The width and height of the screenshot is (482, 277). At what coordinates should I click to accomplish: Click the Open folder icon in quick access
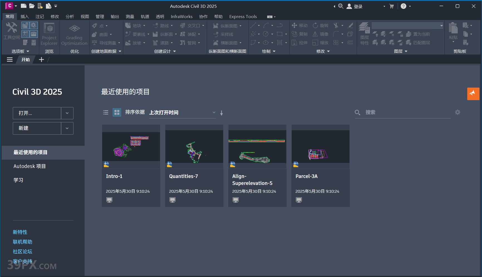click(x=32, y=6)
